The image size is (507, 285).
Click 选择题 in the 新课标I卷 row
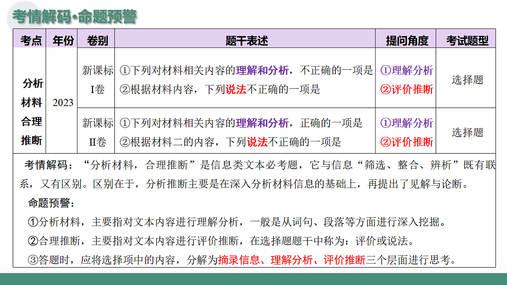tap(467, 80)
